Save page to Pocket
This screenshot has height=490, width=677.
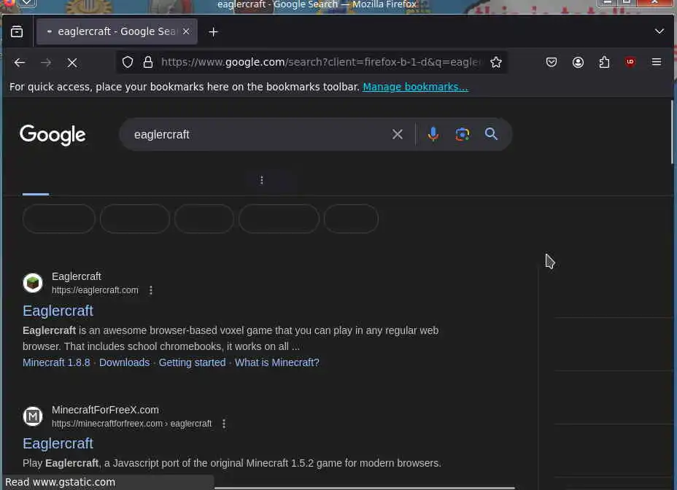coord(551,62)
